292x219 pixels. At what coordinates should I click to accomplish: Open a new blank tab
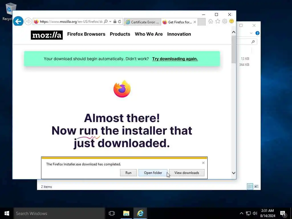pyautogui.click(x=202, y=22)
